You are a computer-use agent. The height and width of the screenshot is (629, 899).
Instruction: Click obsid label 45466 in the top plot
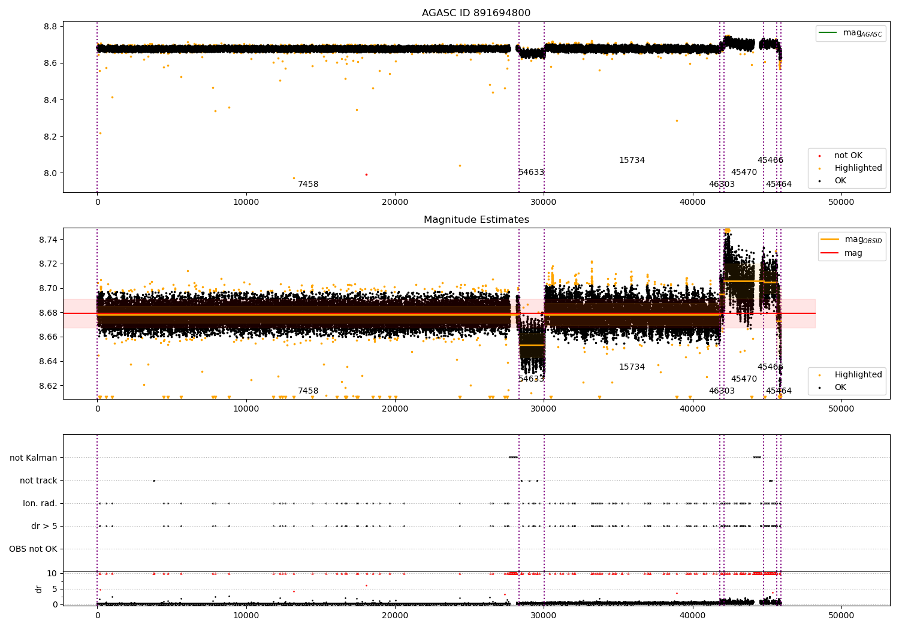click(770, 161)
